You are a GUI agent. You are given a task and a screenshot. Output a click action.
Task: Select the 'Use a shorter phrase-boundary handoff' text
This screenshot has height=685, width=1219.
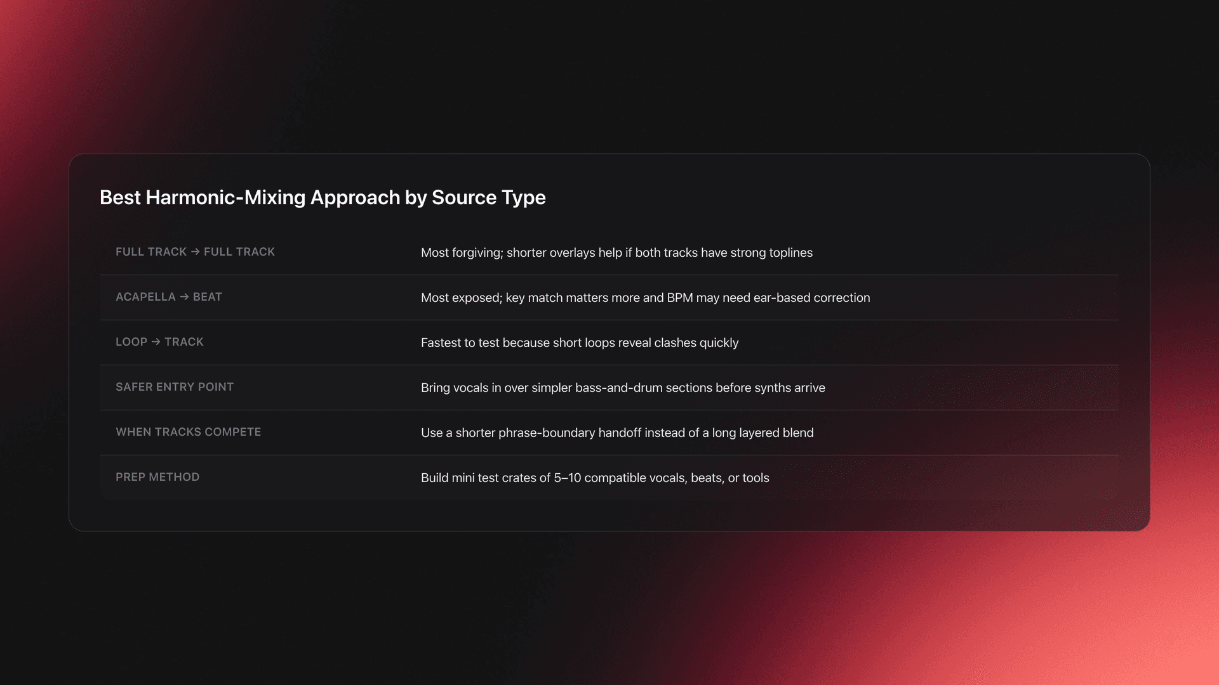[617, 433]
